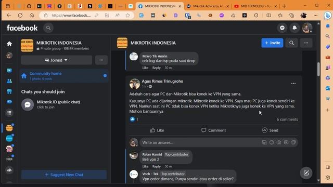The width and height of the screenshot is (333, 187).
Task: Select Community home
Action: (x=64, y=76)
